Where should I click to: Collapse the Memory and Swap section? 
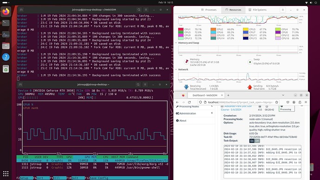(x=176, y=43)
